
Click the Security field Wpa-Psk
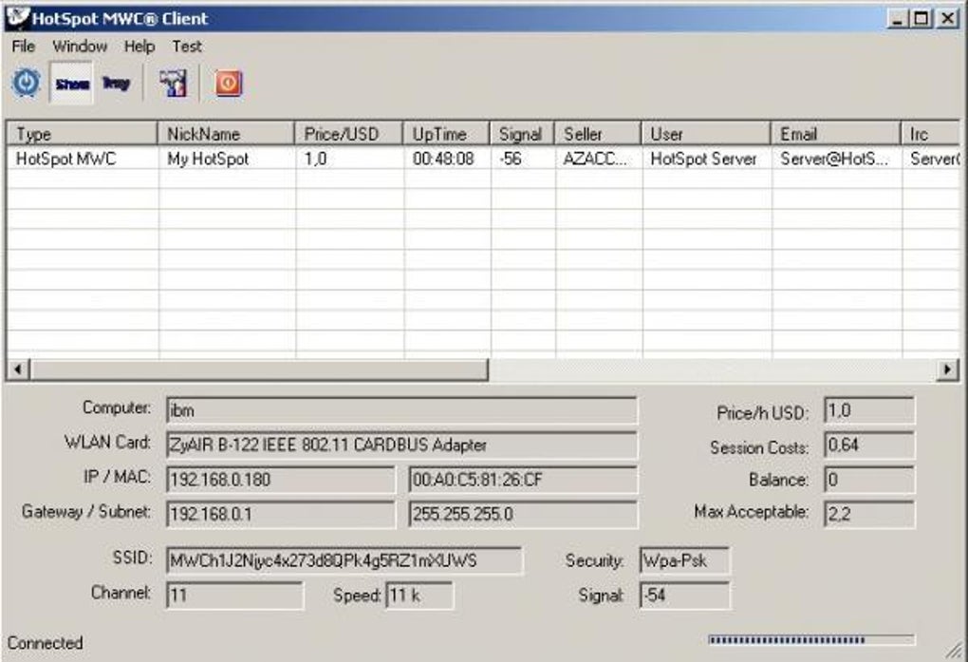[684, 560]
